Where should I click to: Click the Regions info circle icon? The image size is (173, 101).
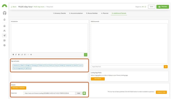[145, 7]
